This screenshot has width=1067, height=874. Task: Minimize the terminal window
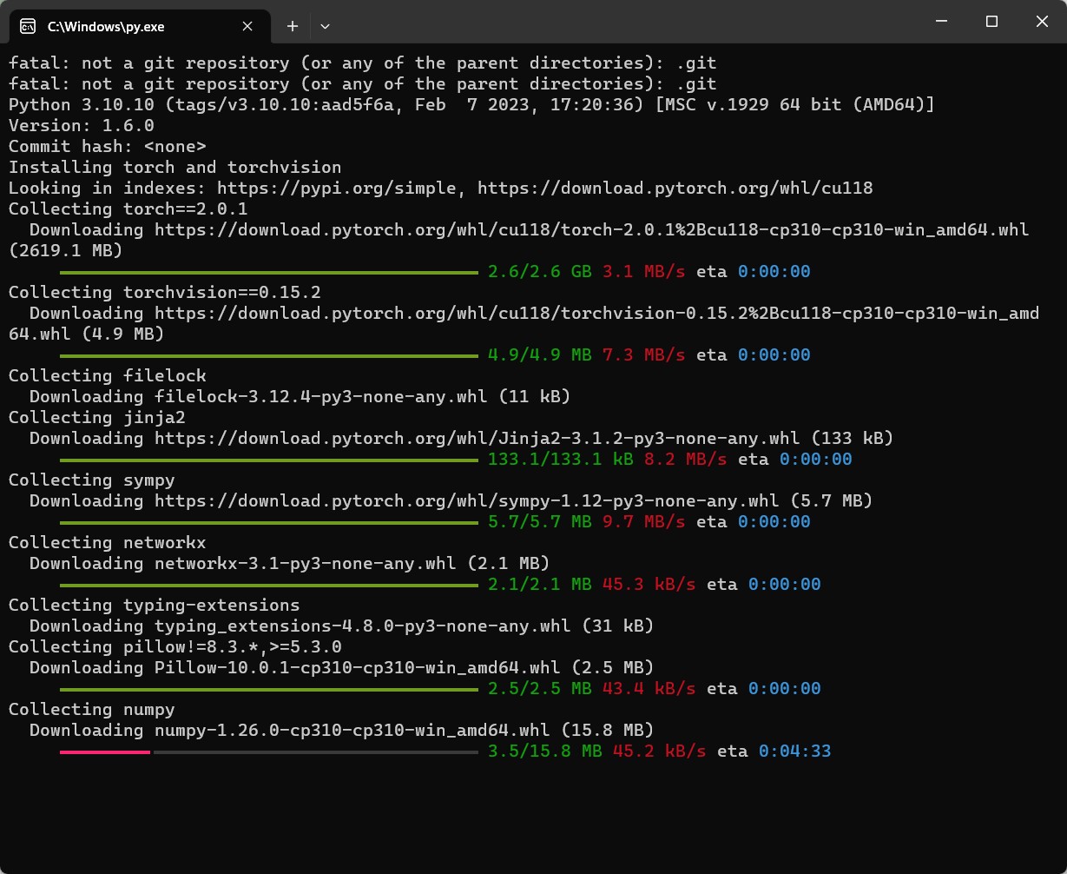pyautogui.click(x=943, y=22)
